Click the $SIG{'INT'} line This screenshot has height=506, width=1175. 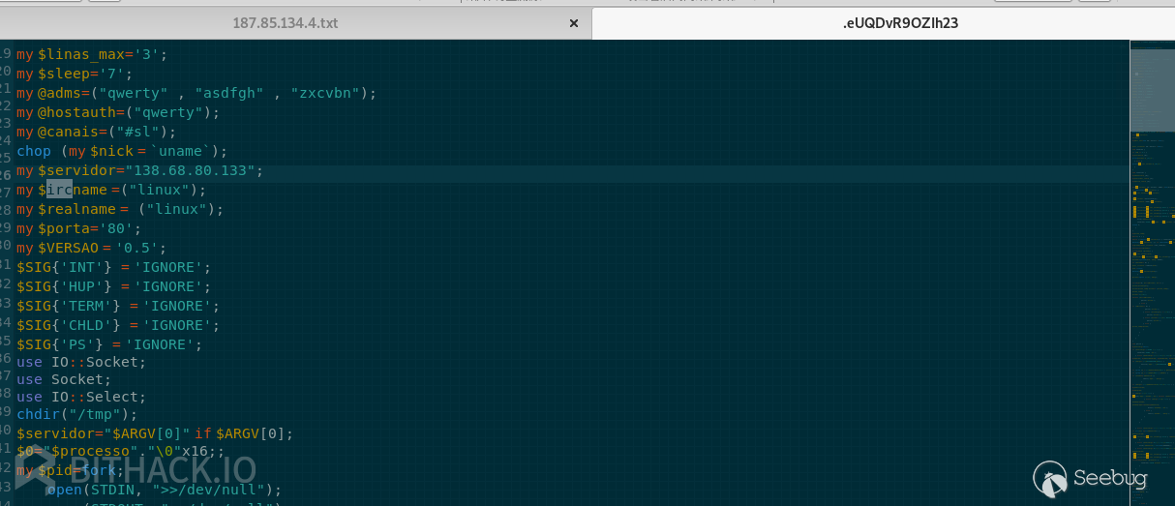[113, 267]
